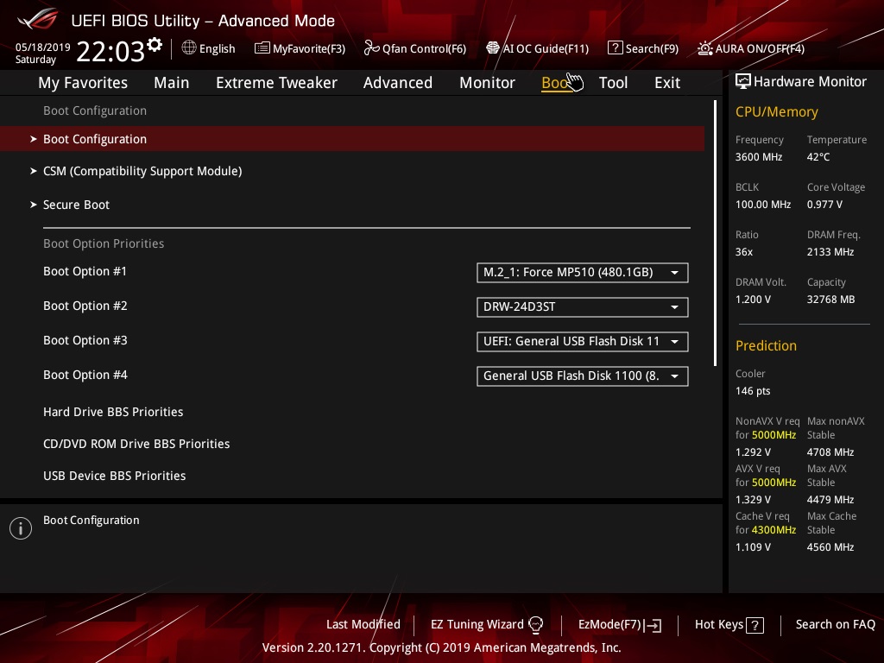Launch EZ Tuning Wizard text
The image size is (884, 663).
point(477,624)
